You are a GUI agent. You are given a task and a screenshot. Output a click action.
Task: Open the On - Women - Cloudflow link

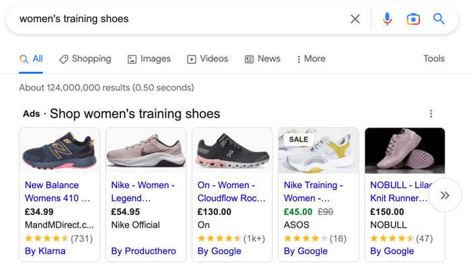231,191
